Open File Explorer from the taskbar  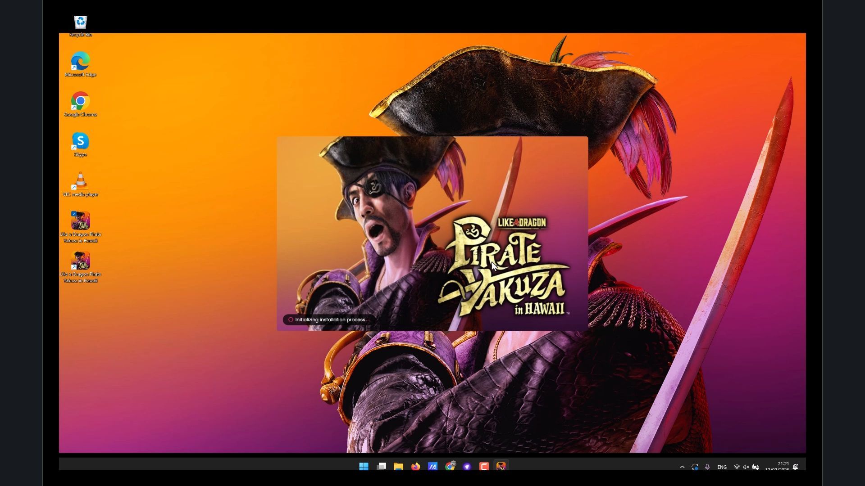(398, 467)
